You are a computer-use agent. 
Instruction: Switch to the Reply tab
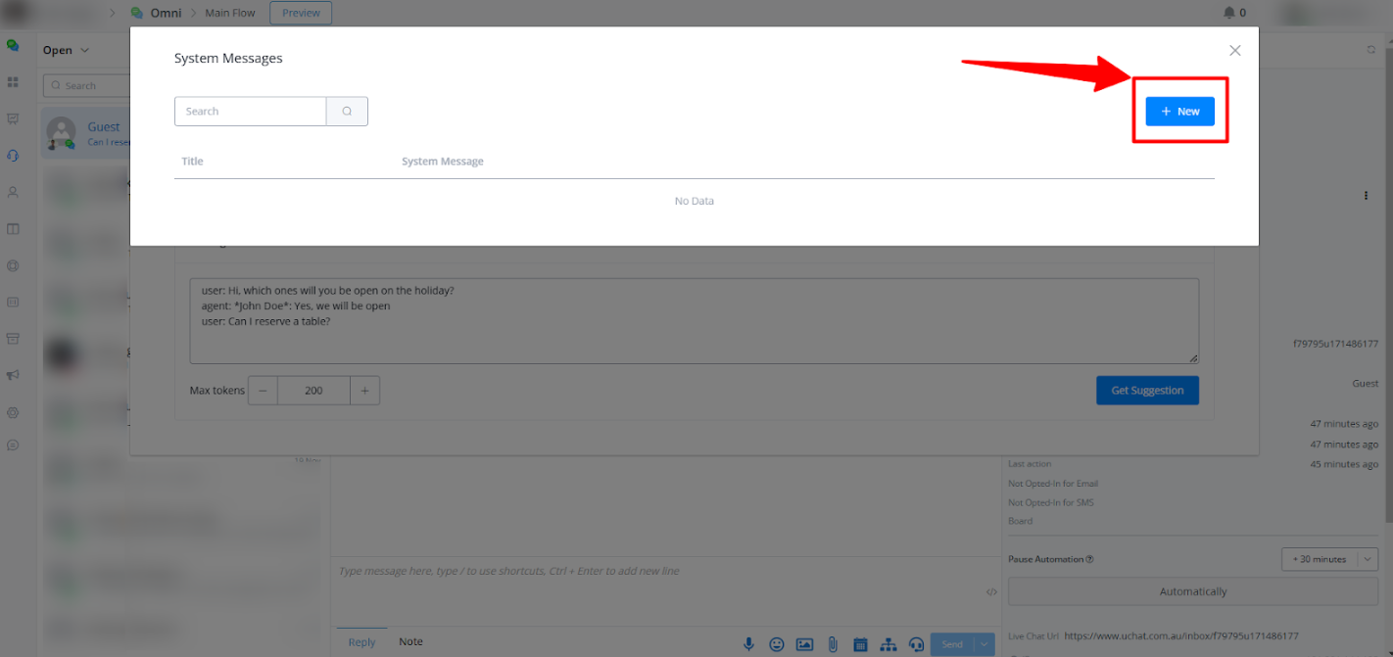point(361,642)
